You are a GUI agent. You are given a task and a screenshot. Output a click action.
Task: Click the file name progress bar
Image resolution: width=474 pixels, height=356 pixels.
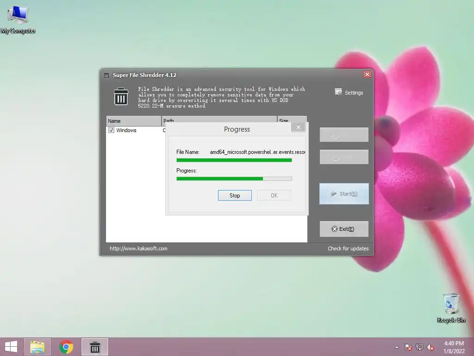[x=234, y=160]
